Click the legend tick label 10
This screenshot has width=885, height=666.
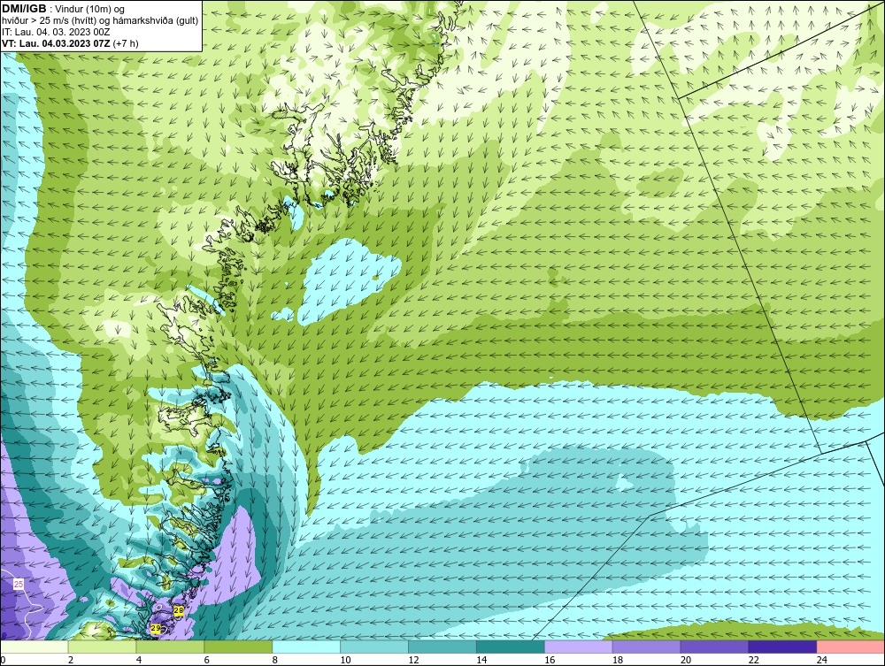pos(345,660)
